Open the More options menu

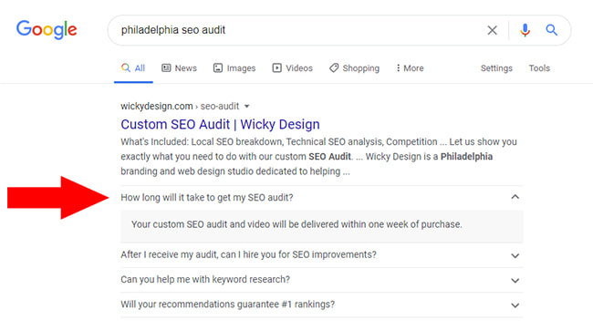pyautogui.click(x=410, y=68)
